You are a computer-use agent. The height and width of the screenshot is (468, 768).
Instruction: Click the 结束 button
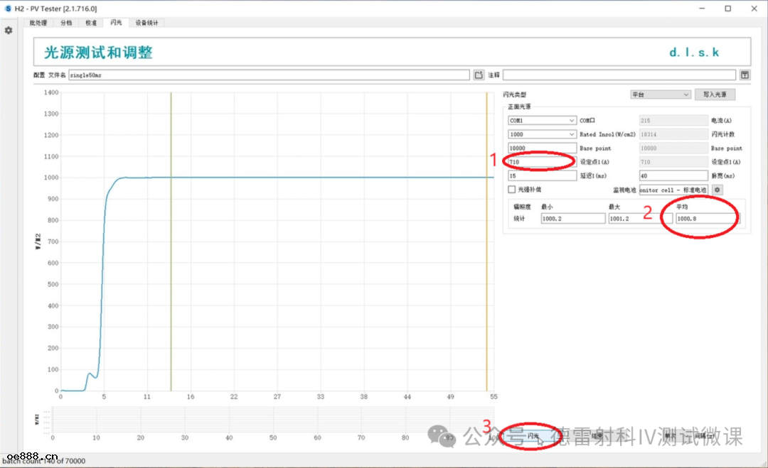597,435
